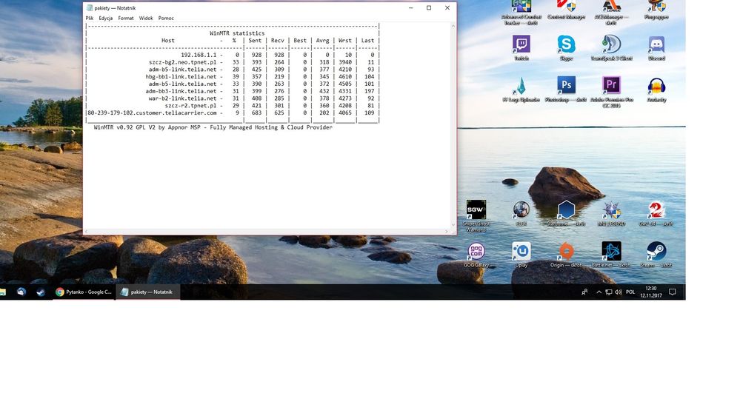Viewport: 740px width, 416px height.
Task: Click the Steam desktop shortcut
Action: [656, 253]
